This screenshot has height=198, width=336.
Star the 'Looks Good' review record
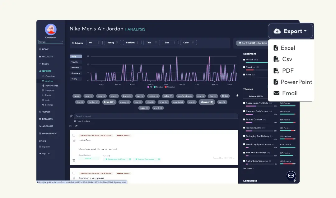(74, 141)
